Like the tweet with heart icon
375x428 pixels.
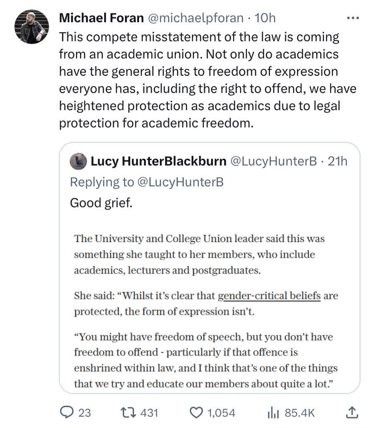coord(196,413)
